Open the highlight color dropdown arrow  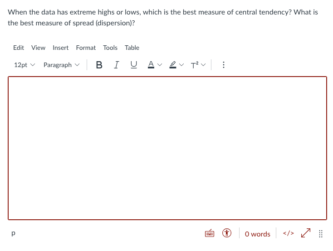[x=181, y=65]
